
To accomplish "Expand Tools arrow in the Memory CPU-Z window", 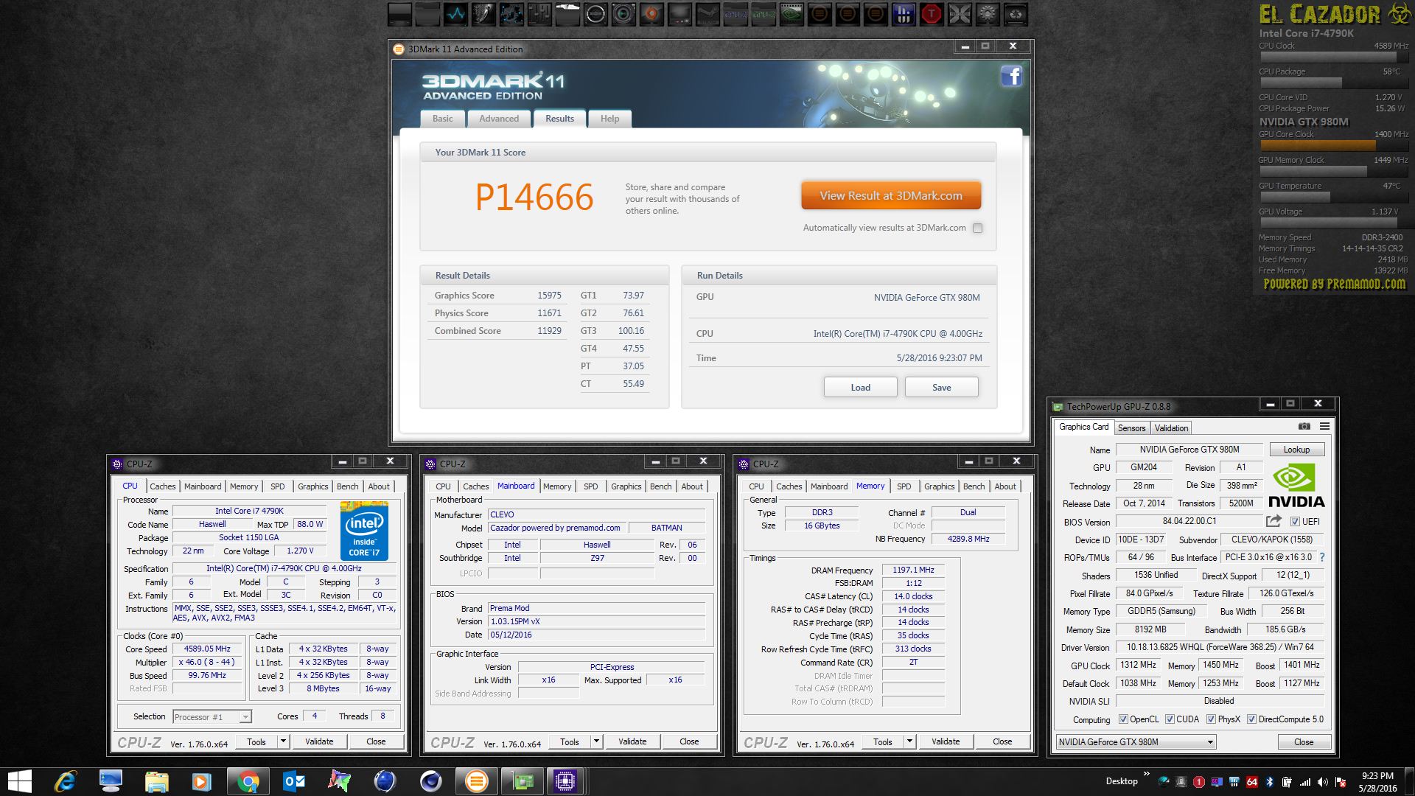I will [x=909, y=741].
